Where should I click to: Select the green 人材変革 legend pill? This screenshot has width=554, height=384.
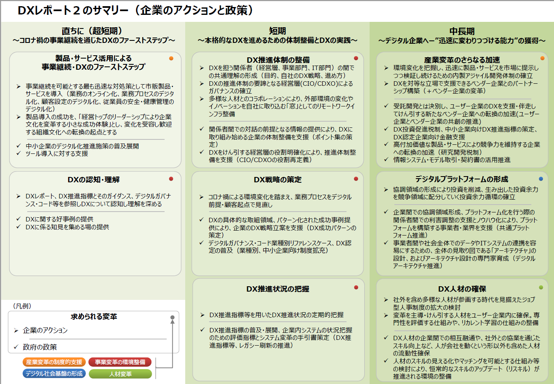point(120,374)
